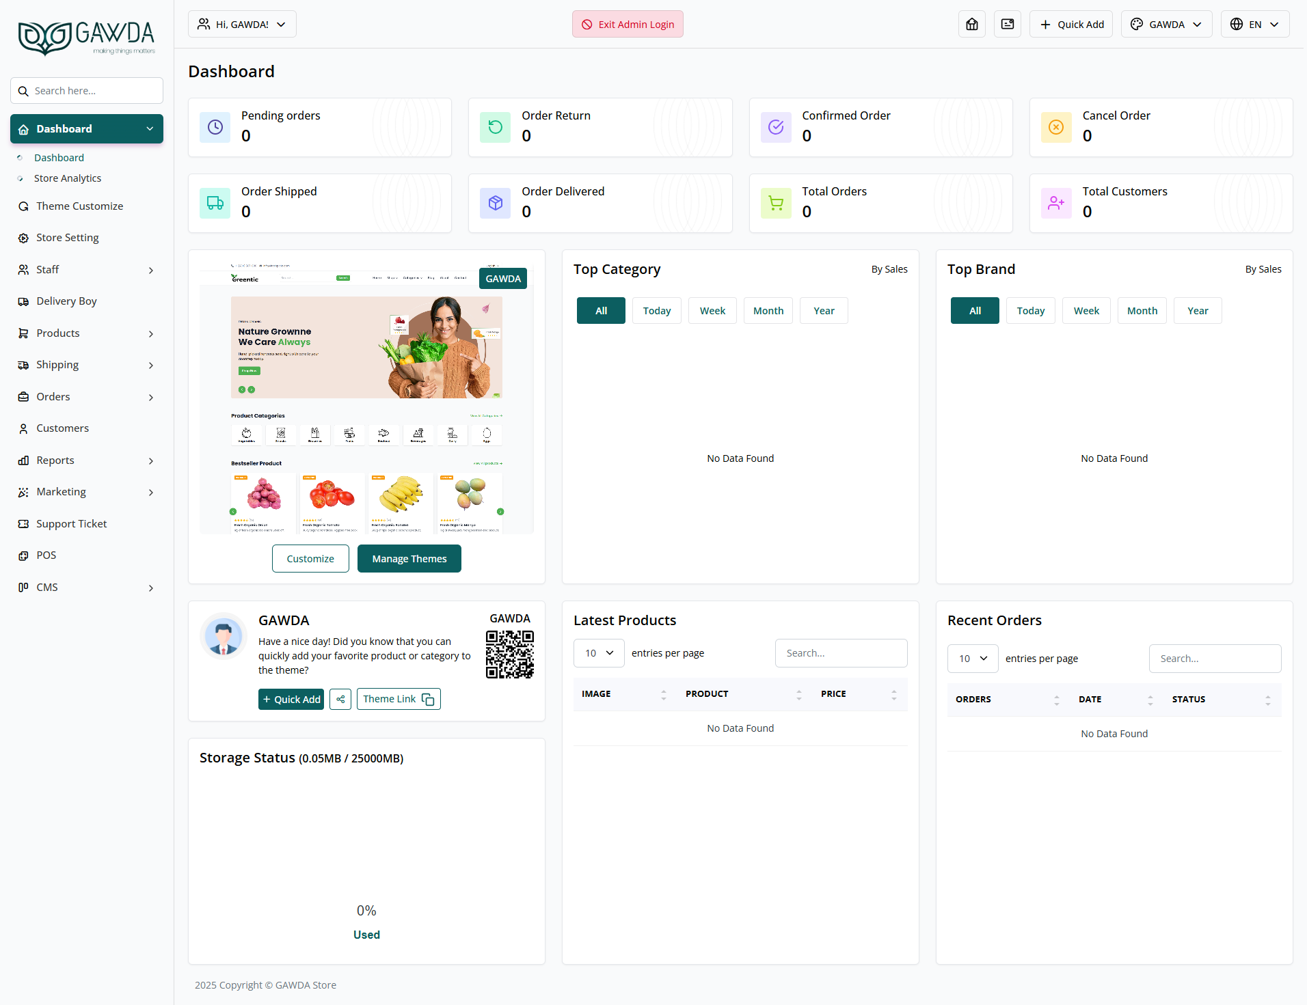
Task: Open the Search bar in the sidebar
Action: click(87, 90)
